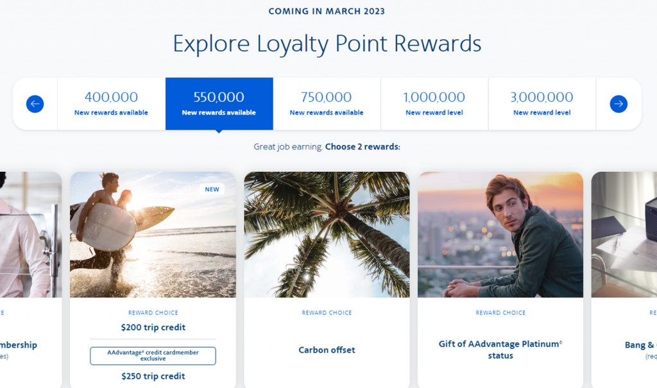The width and height of the screenshot is (657, 388).
Task: Select the 400,000 rewards tab
Action: [x=111, y=104]
